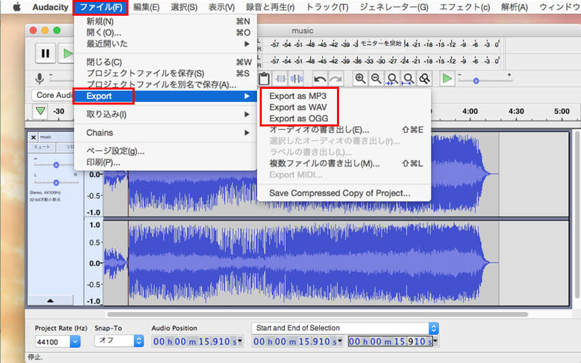Click the モニターを開始 recording meter

pos(381,44)
